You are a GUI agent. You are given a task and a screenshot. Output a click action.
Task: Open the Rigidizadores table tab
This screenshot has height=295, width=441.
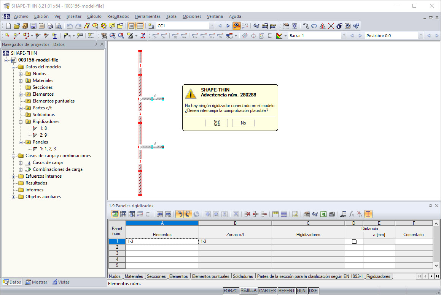pos(378,276)
